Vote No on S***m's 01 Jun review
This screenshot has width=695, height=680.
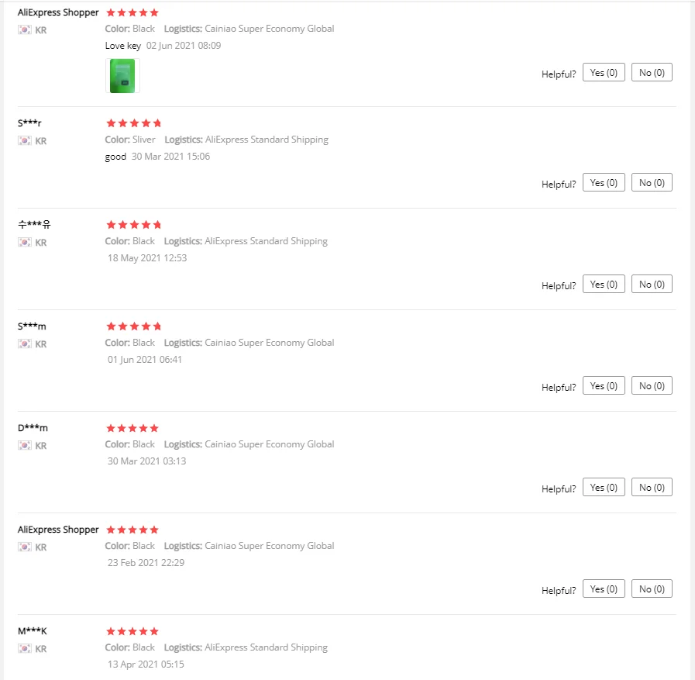pos(652,386)
